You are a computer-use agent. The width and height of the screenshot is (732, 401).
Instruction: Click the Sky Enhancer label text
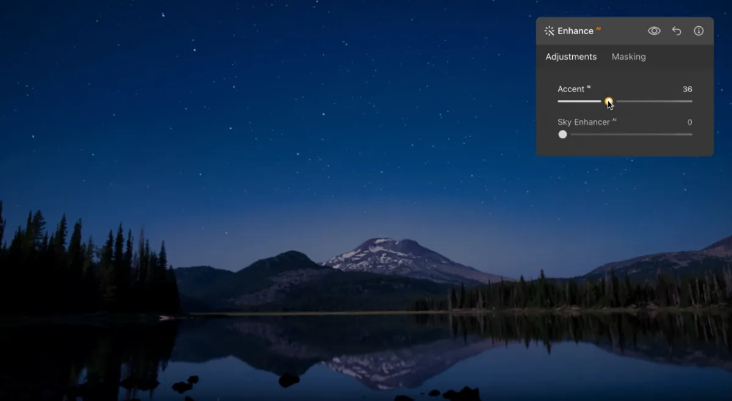tap(583, 122)
